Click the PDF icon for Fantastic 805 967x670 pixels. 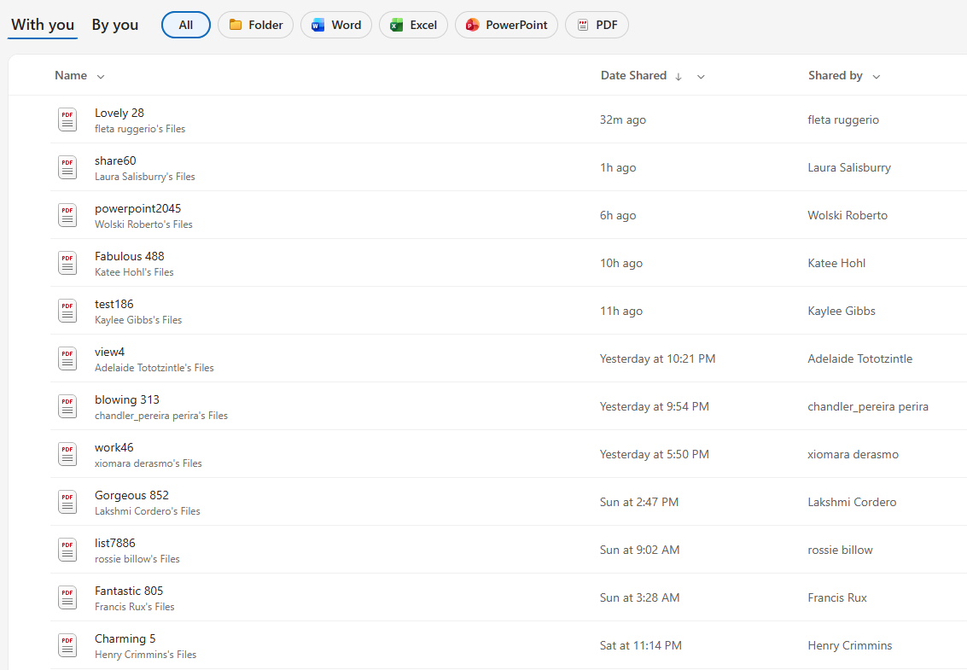pyautogui.click(x=67, y=597)
